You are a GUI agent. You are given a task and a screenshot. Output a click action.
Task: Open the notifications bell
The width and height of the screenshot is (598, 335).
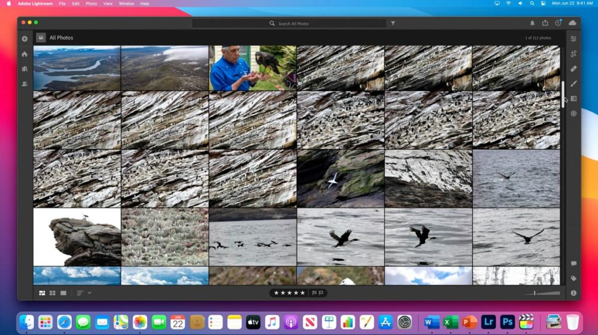click(532, 23)
